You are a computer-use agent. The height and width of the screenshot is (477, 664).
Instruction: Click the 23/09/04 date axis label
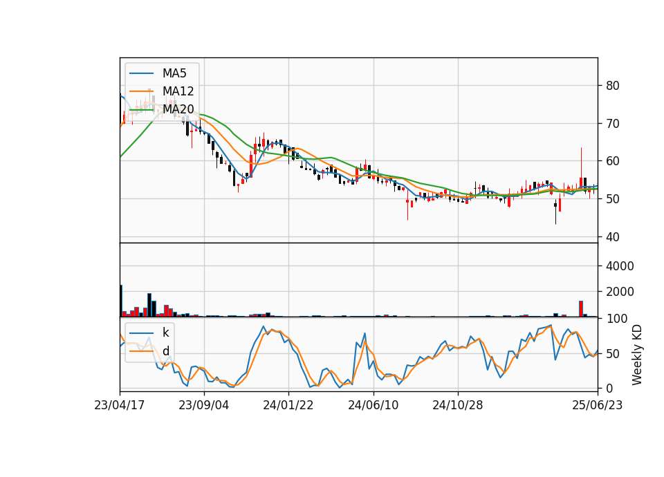203,406
